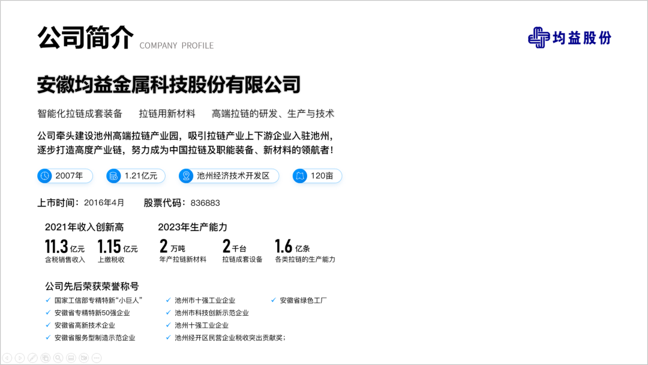Click the 股票代码 label

click(x=164, y=202)
